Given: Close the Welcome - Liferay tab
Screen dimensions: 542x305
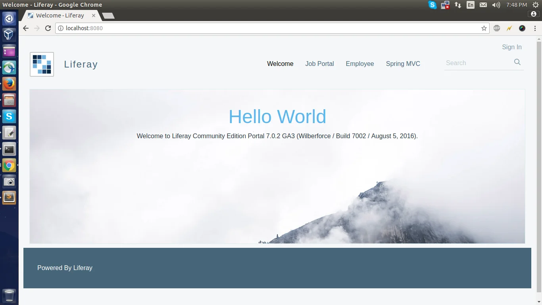Looking at the screenshot, I should coord(94,15).
